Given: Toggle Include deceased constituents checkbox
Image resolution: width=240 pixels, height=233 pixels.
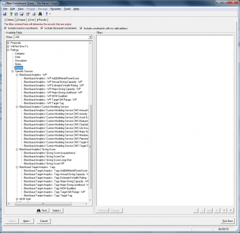Looking at the screenshot, I should [x=42, y=28].
